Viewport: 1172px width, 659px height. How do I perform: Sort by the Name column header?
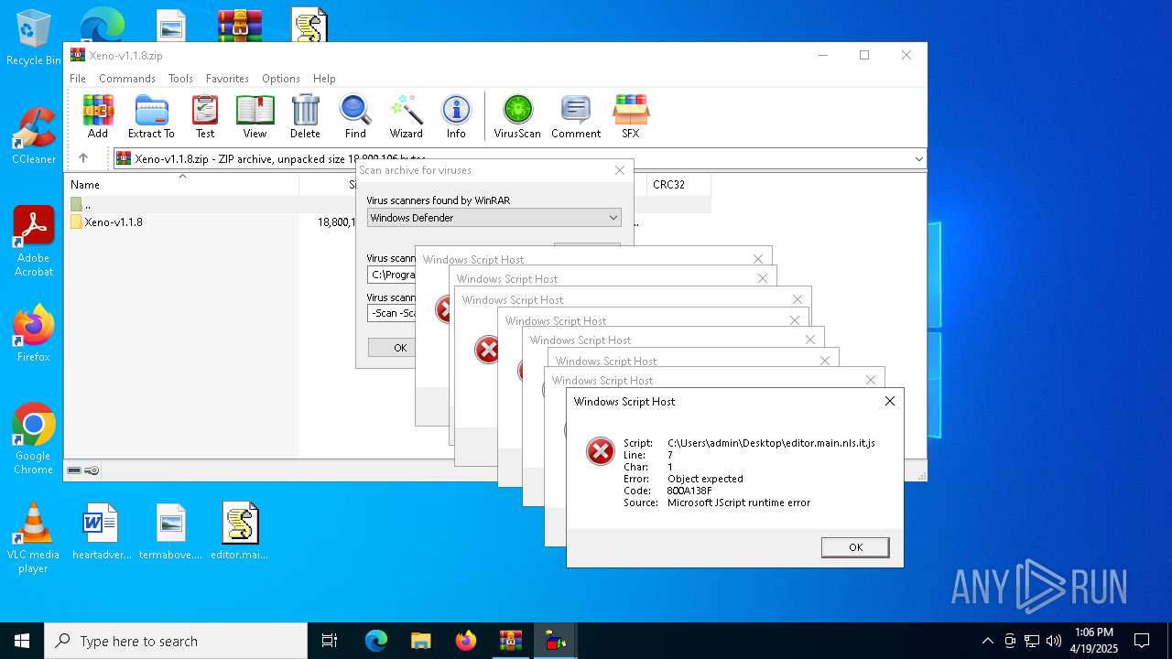pos(181,184)
